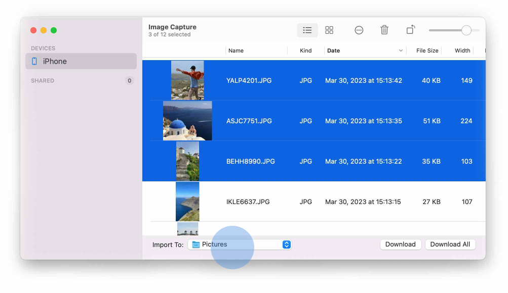Click the ASJC7751.JPG blue dome thumbnail

point(187,121)
